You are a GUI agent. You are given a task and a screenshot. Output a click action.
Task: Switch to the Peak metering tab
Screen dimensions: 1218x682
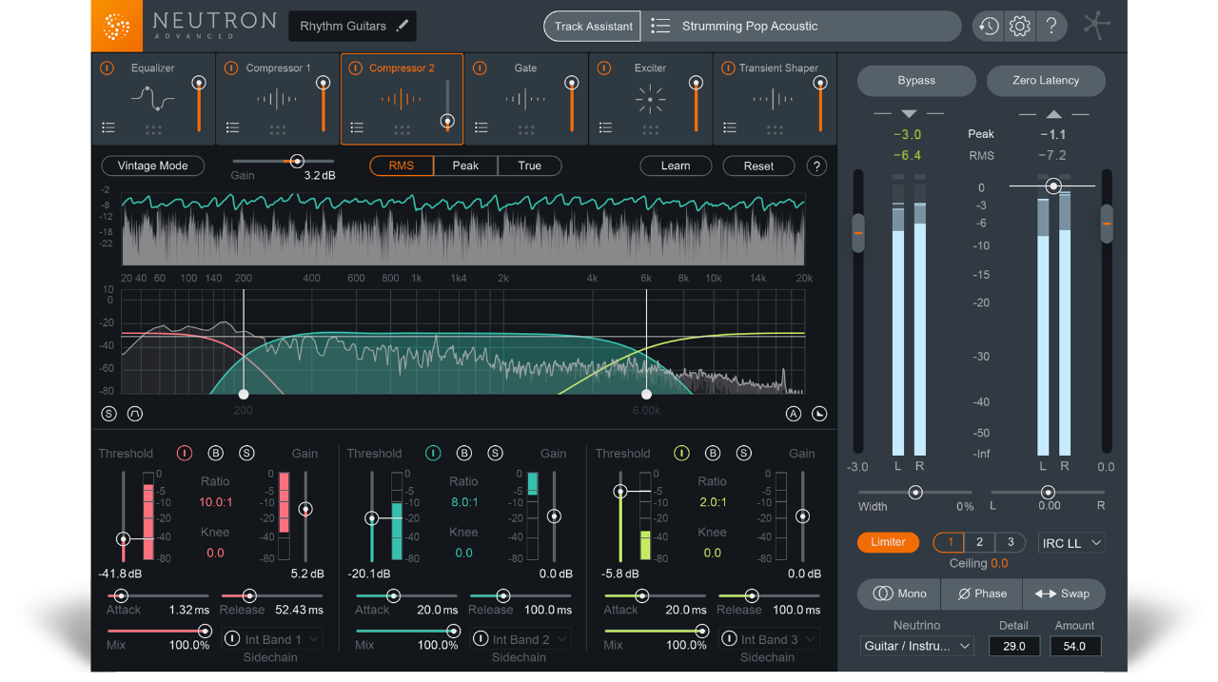coord(465,166)
